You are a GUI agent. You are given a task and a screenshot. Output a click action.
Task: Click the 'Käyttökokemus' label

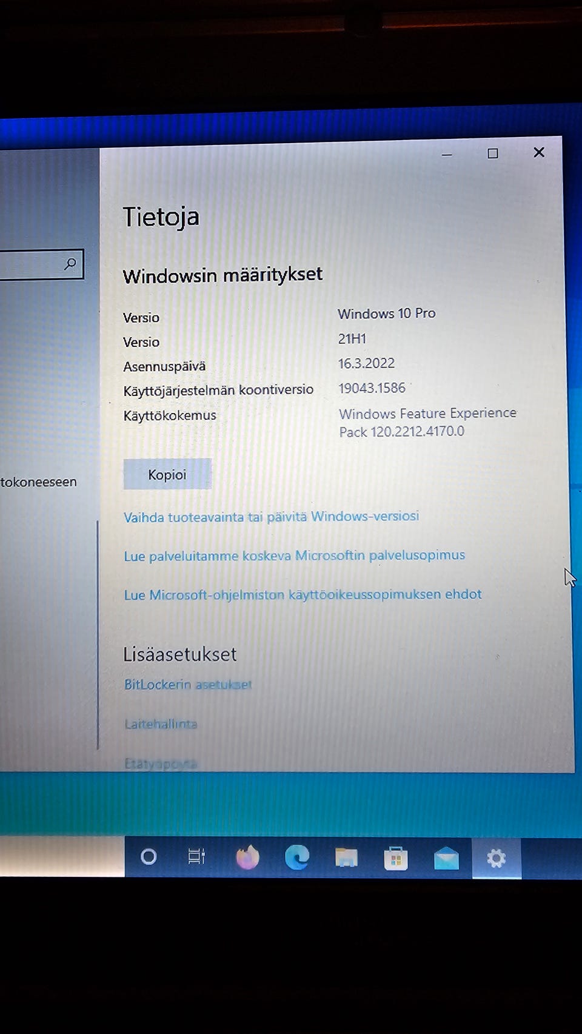click(x=170, y=415)
